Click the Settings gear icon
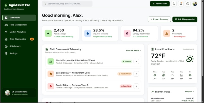 pos(6,53)
